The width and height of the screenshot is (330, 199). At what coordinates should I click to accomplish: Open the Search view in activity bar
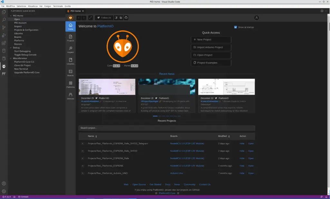tap(4, 20)
